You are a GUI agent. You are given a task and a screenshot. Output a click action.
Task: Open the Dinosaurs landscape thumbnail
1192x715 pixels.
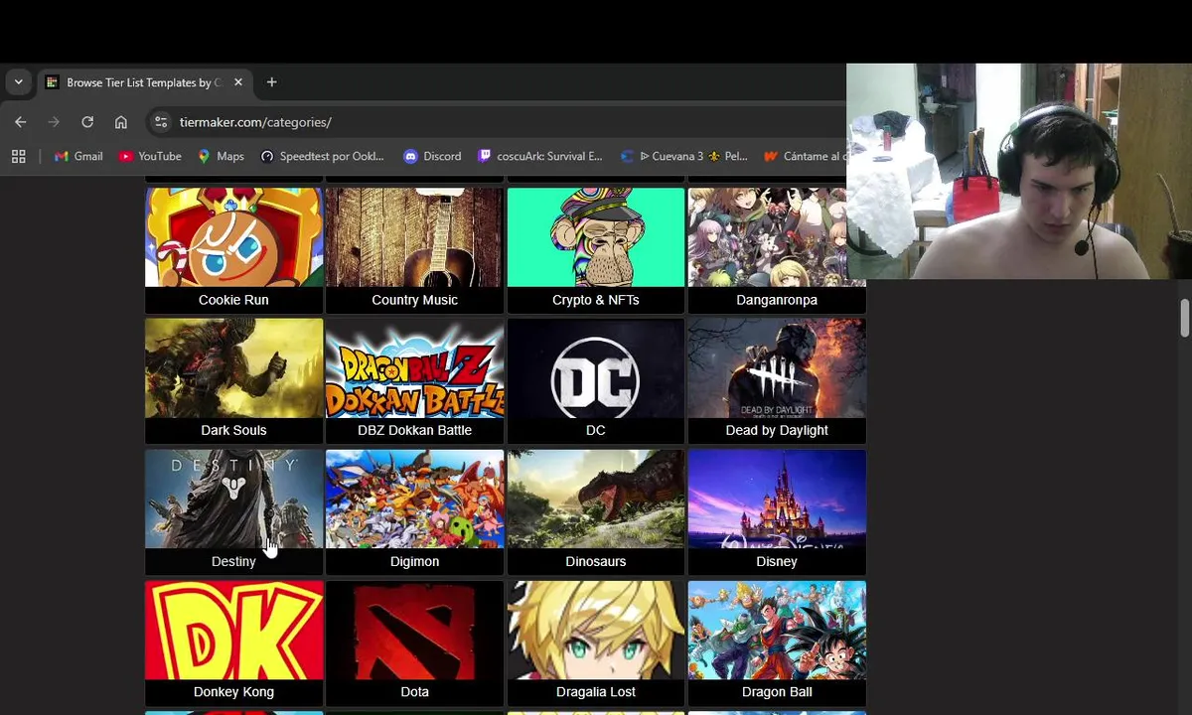(595, 499)
